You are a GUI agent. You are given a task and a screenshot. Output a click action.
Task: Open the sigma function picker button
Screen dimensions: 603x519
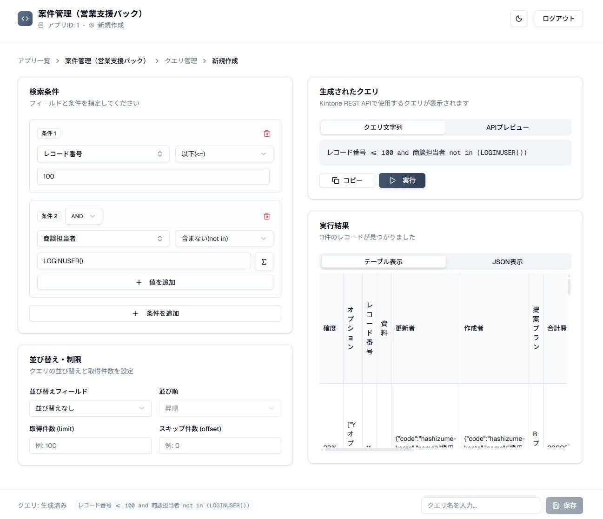pyautogui.click(x=264, y=261)
